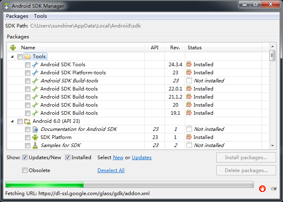Check the Android SDK Tools checkbox

(x=27, y=65)
